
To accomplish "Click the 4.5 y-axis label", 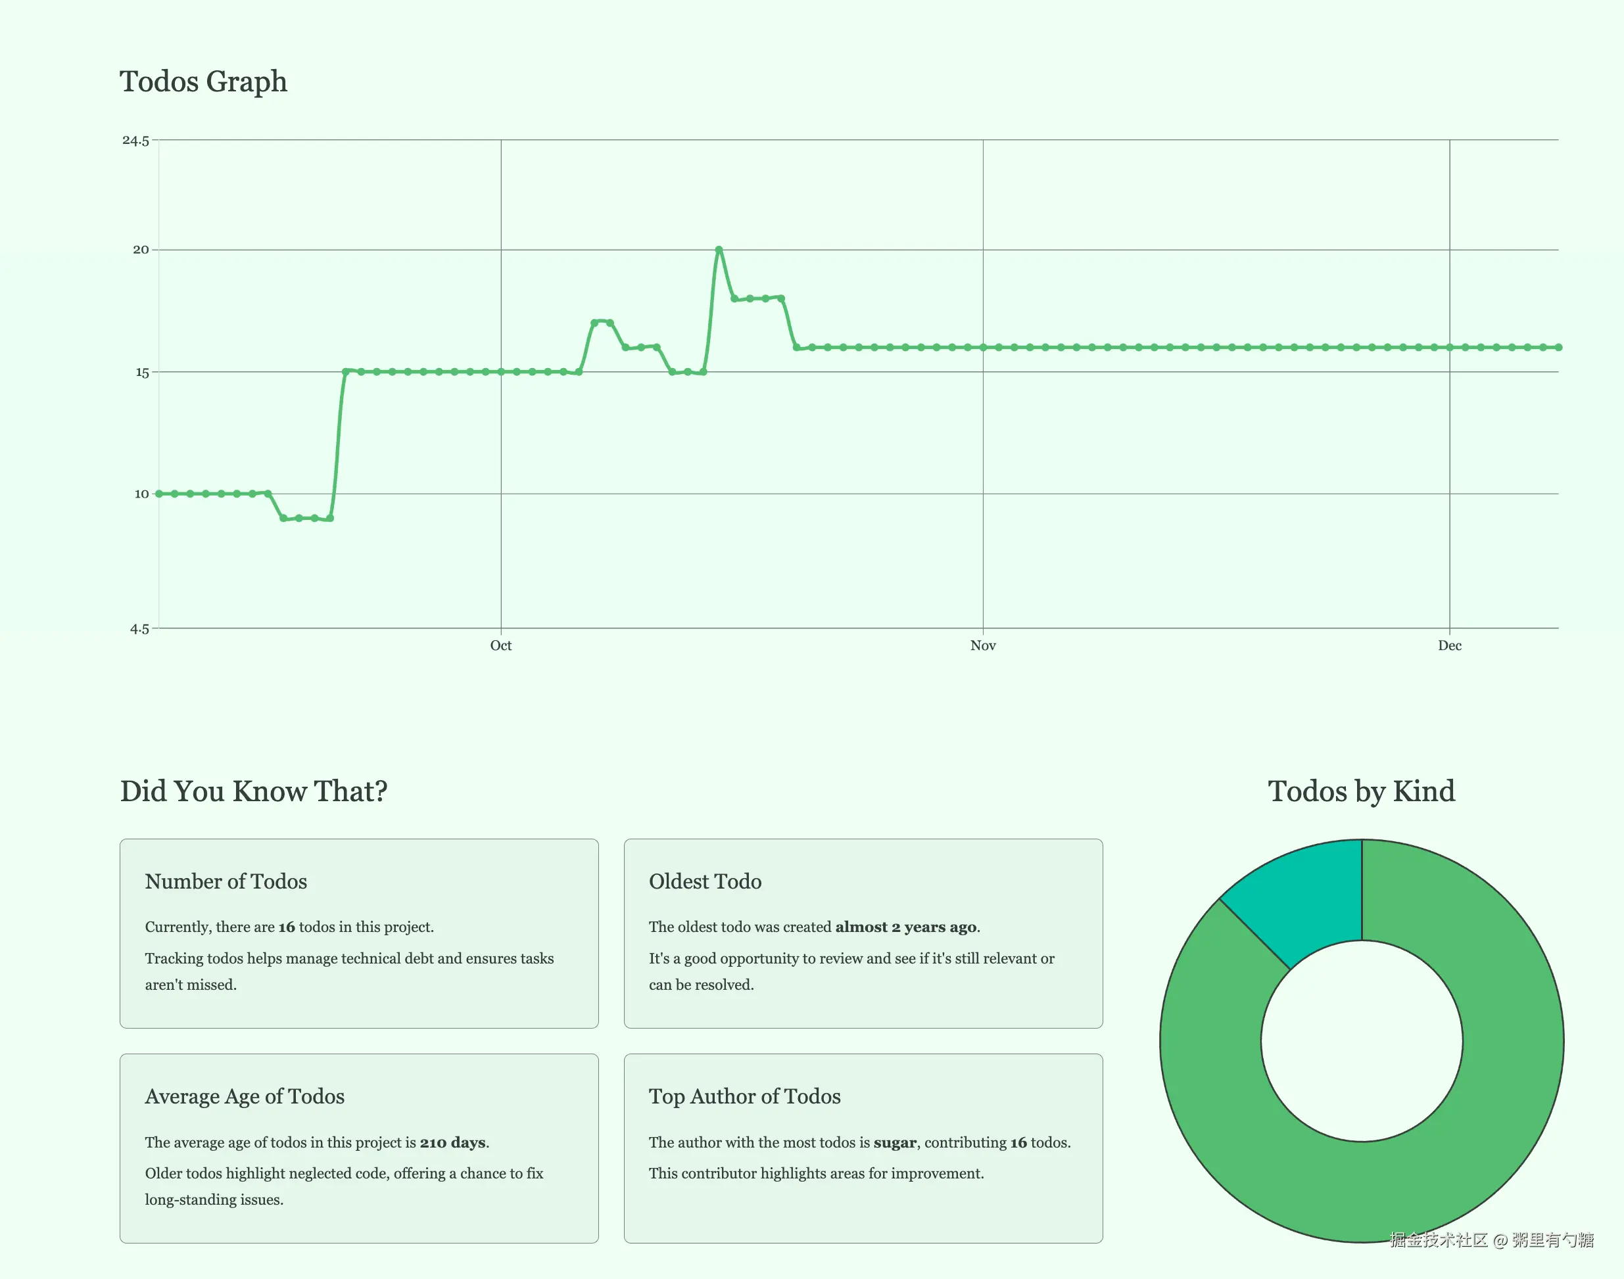I will pos(139,629).
